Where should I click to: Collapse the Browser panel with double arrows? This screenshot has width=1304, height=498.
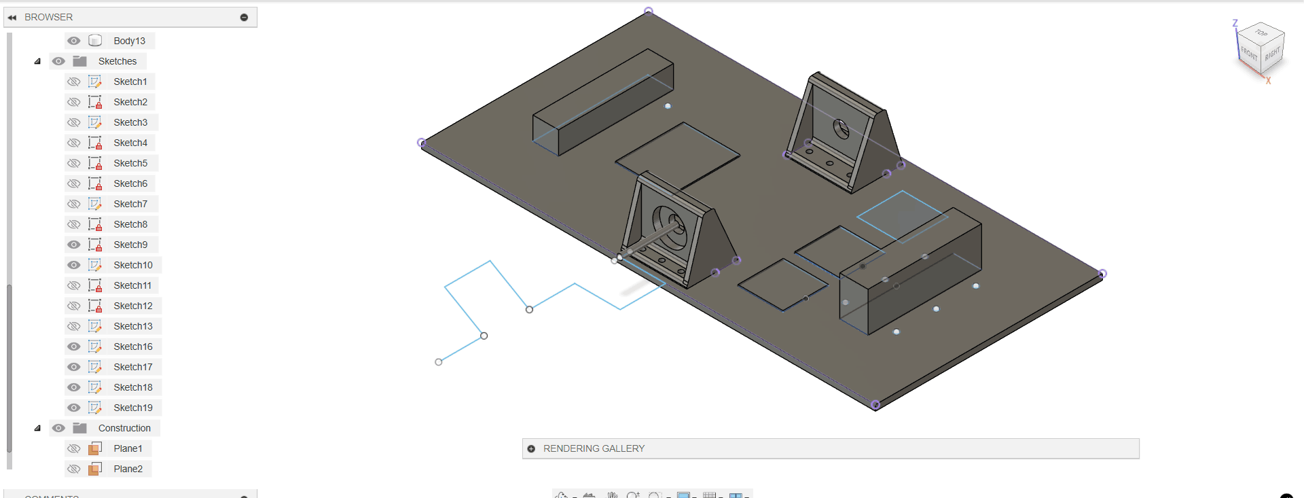(x=12, y=18)
